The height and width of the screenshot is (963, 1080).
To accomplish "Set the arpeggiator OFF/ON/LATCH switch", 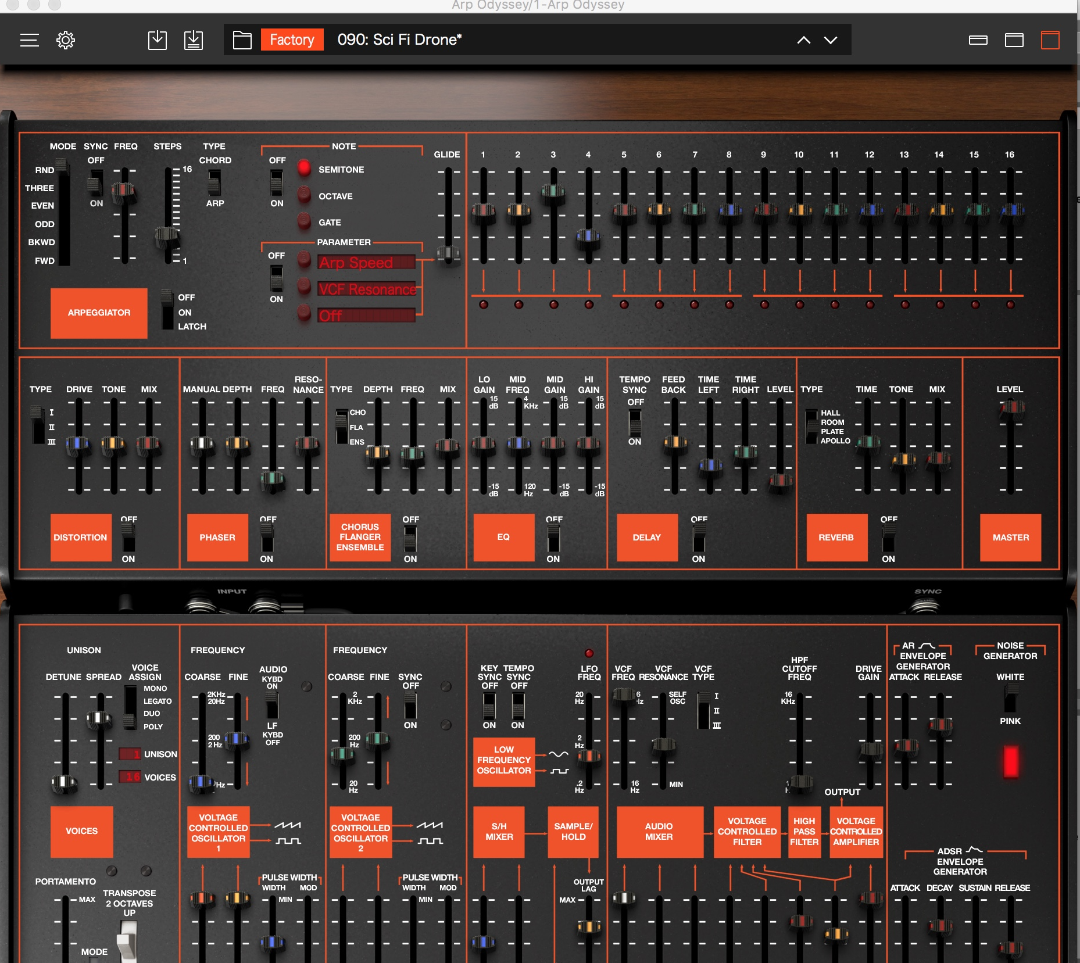I will [167, 310].
